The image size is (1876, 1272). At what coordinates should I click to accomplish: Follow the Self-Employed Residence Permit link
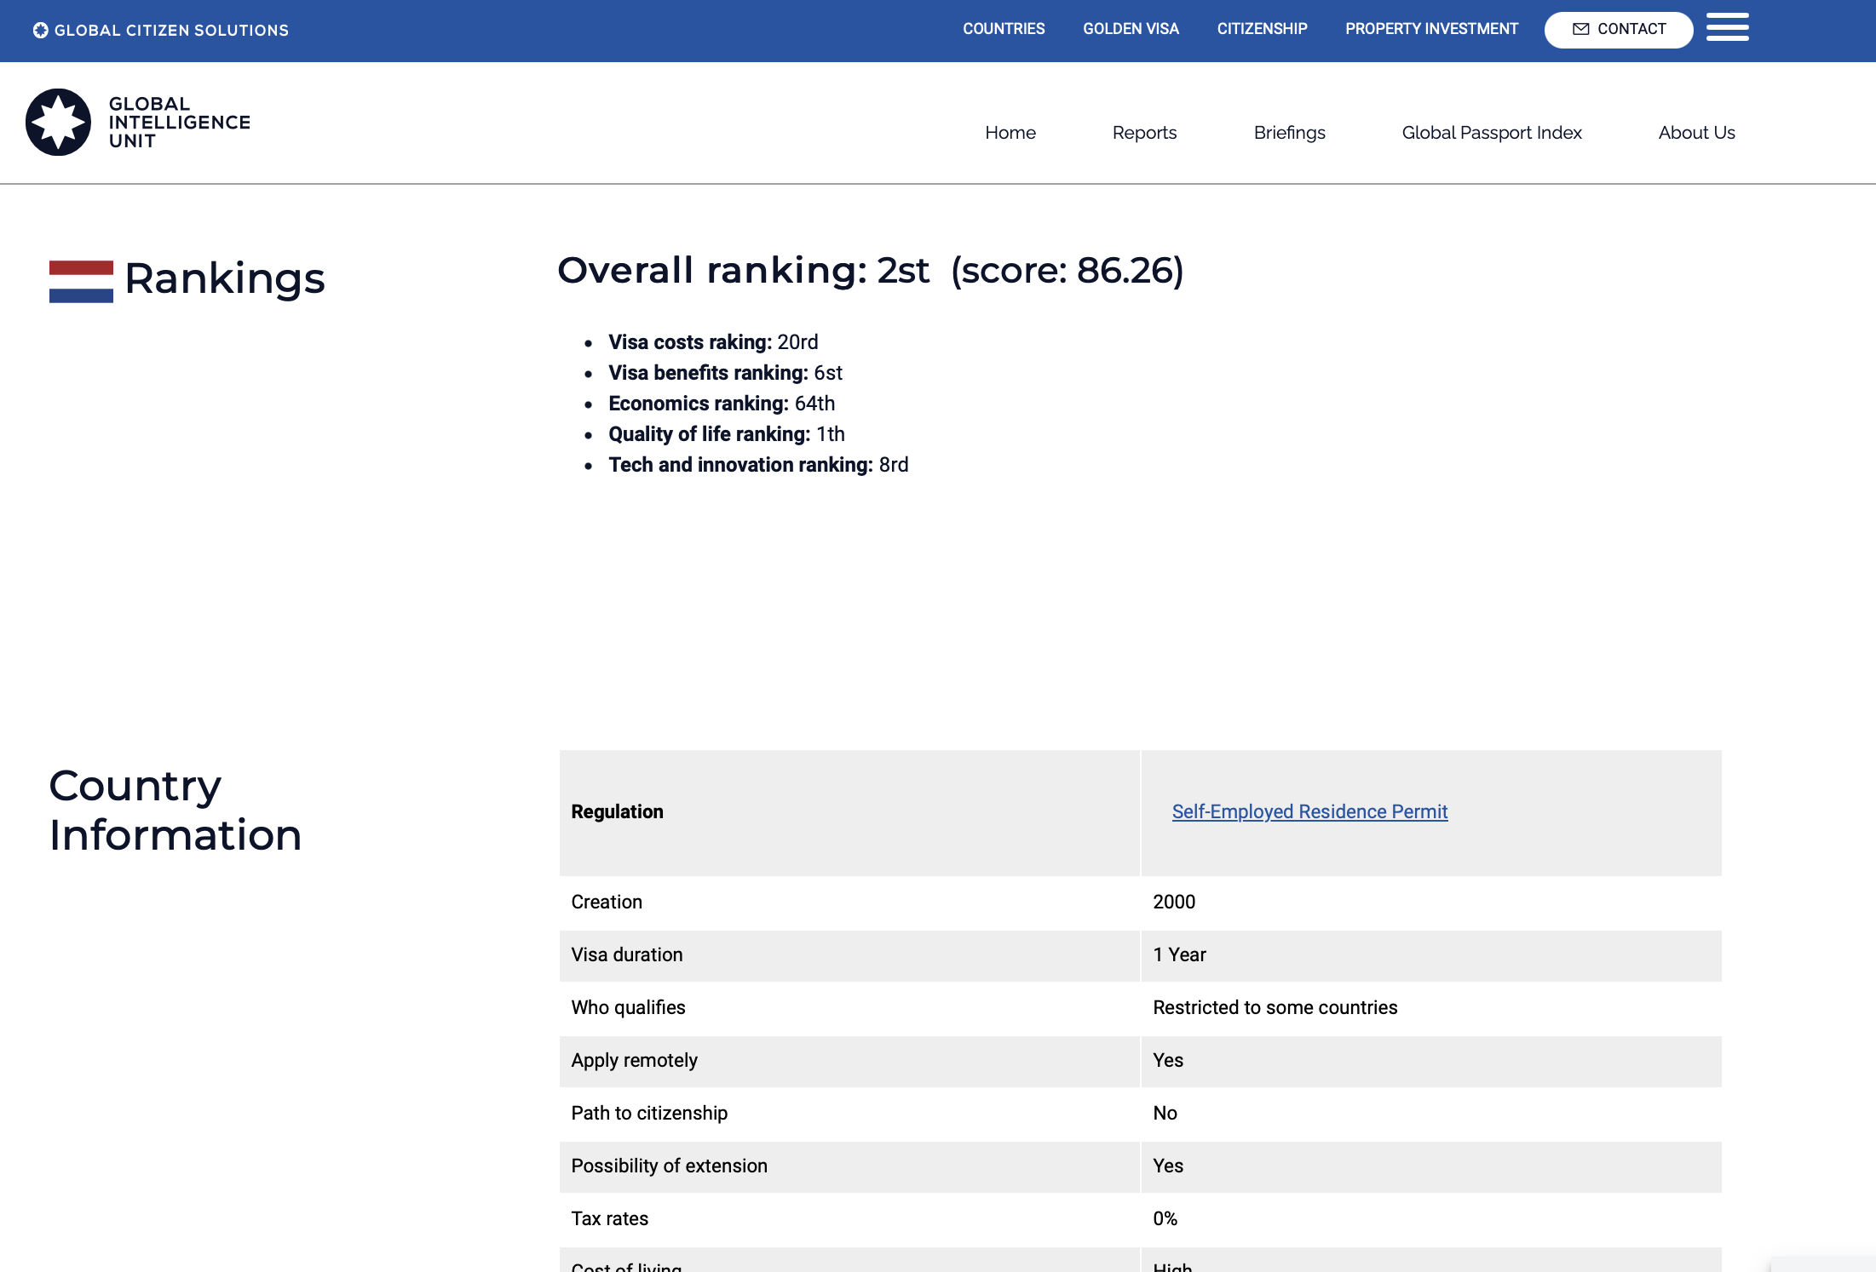coord(1309,811)
